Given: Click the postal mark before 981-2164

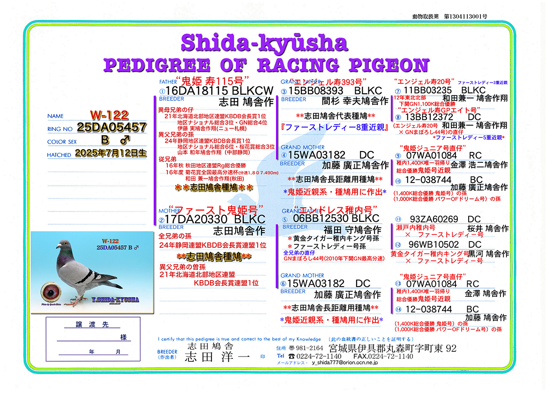Looking at the screenshot, I should click(292, 348).
